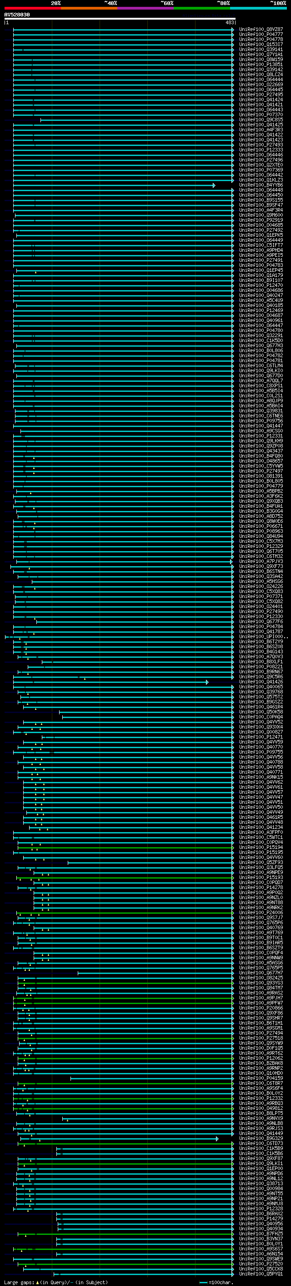Image resolution: width=291 pixels, height=1286 pixels.
Task: Select hit label UniRef100_P27520
Action: [261, 1264]
